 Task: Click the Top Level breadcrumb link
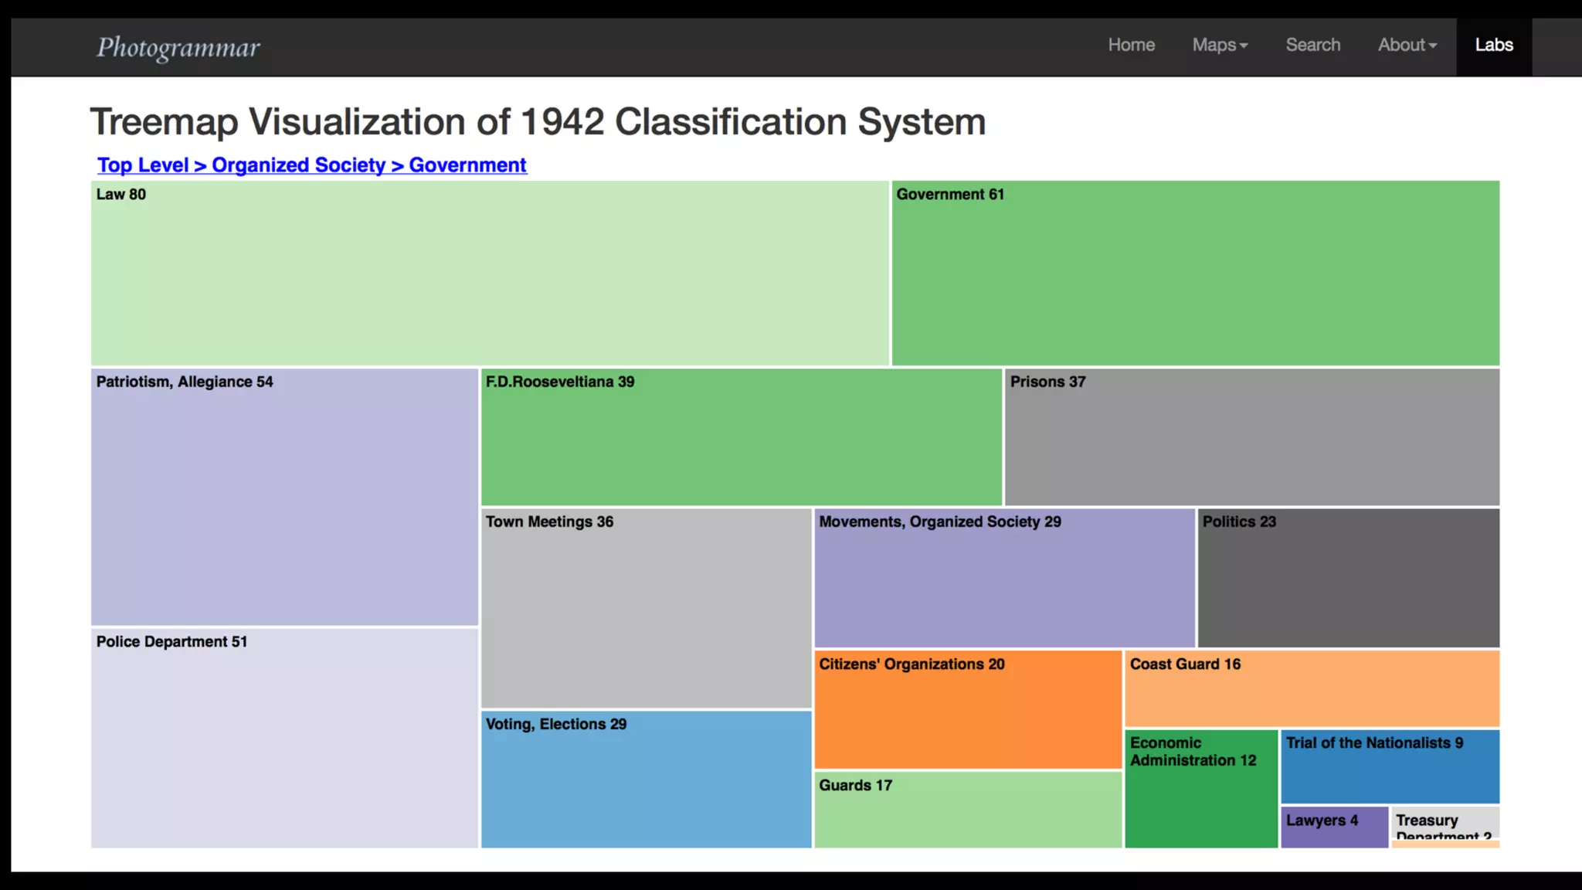(x=143, y=165)
